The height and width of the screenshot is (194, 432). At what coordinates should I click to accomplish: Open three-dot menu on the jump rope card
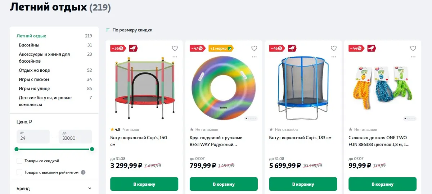(413, 57)
